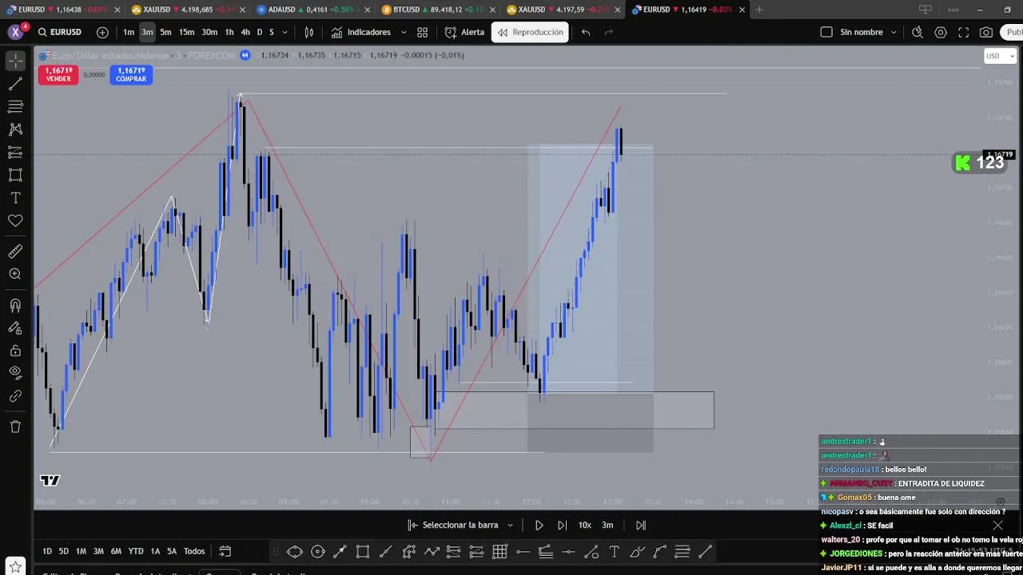
Task: Open the quick search icon
Action: coord(918,32)
